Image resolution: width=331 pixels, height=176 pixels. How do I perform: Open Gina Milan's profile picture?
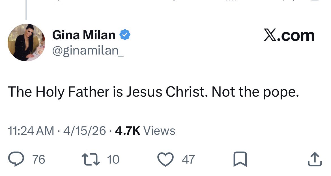point(26,42)
